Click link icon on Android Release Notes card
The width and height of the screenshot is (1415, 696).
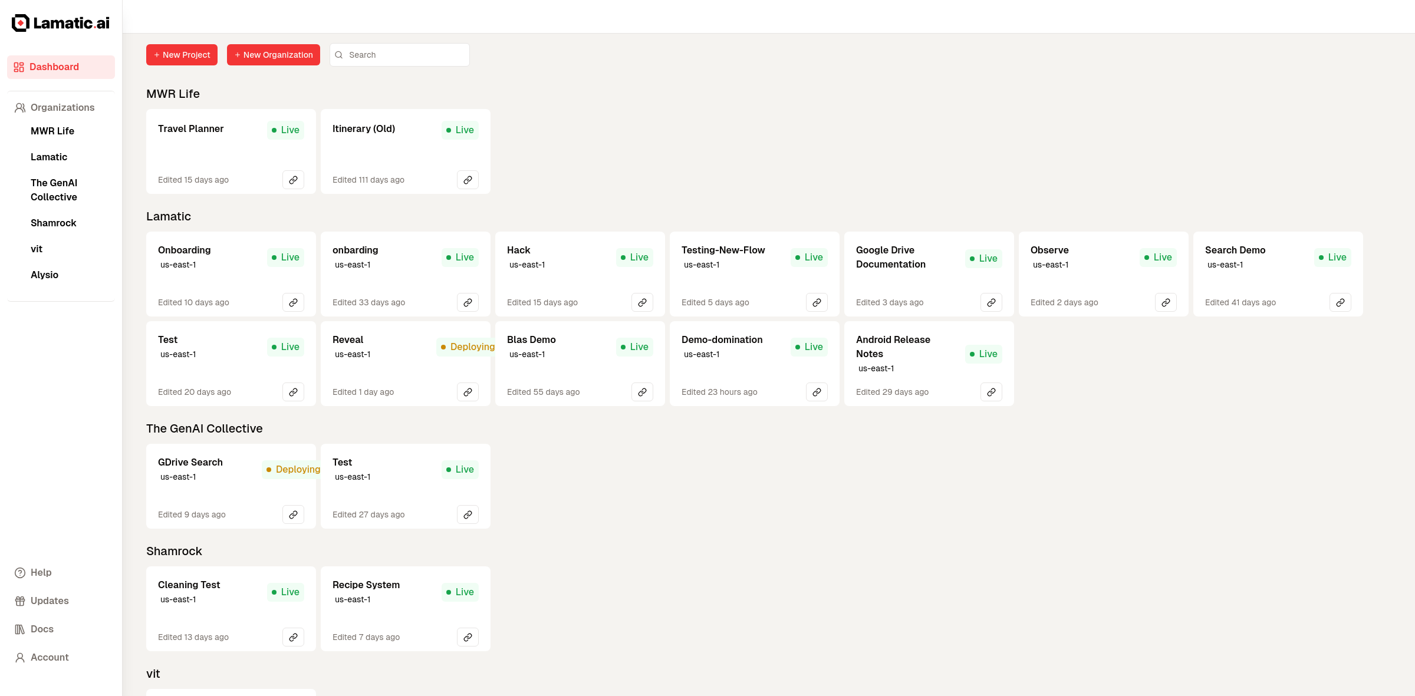pyautogui.click(x=991, y=392)
